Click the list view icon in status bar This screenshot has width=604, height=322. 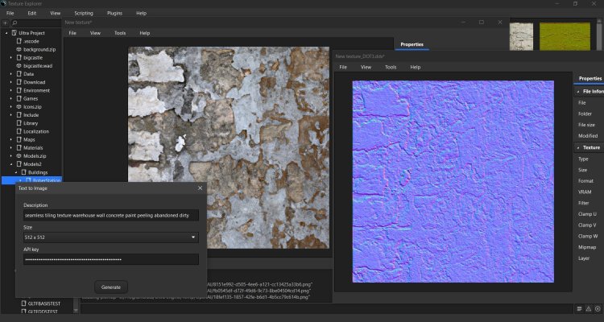(x=579, y=308)
